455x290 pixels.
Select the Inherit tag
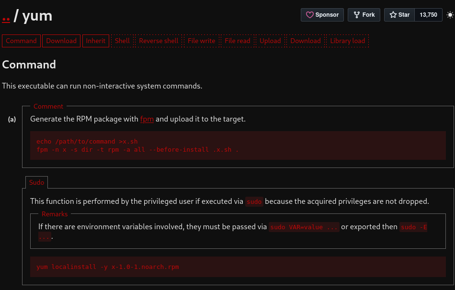[x=95, y=41]
